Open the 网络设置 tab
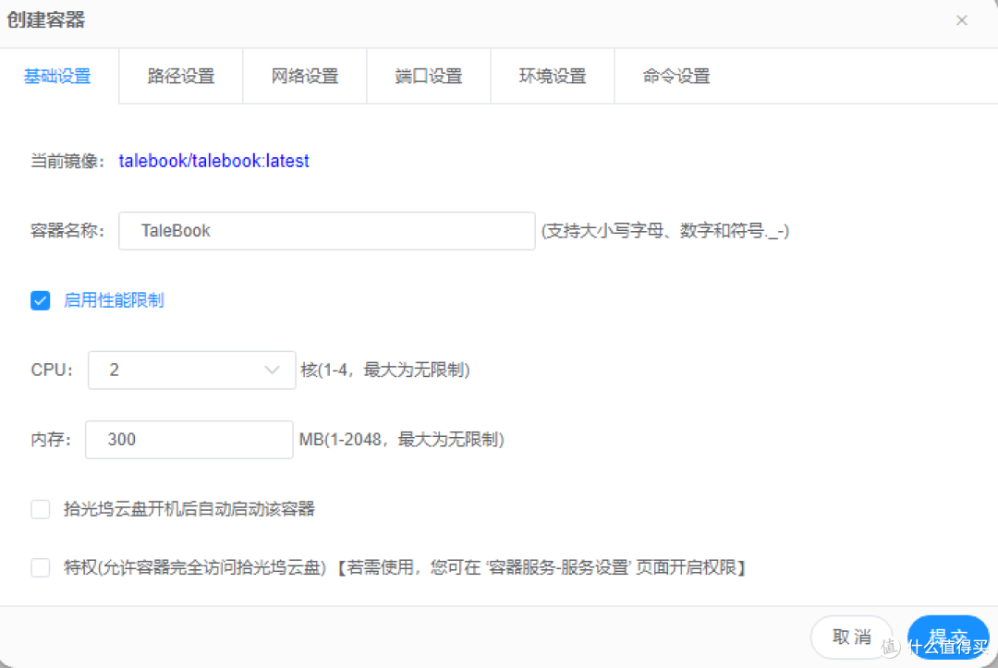 coord(304,77)
